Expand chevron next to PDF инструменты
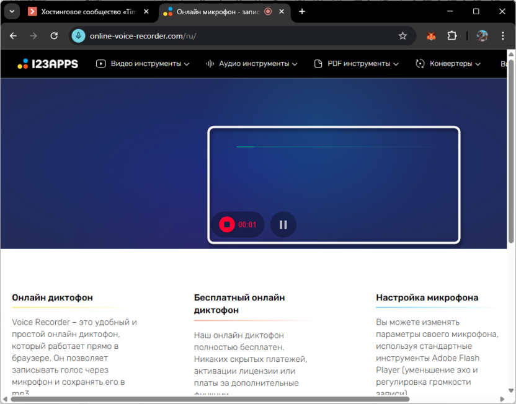 coord(396,64)
